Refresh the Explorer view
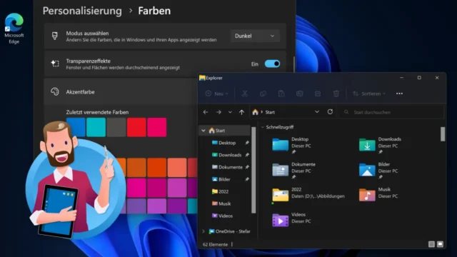This screenshot has width=457, height=257. (x=330, y=112)
